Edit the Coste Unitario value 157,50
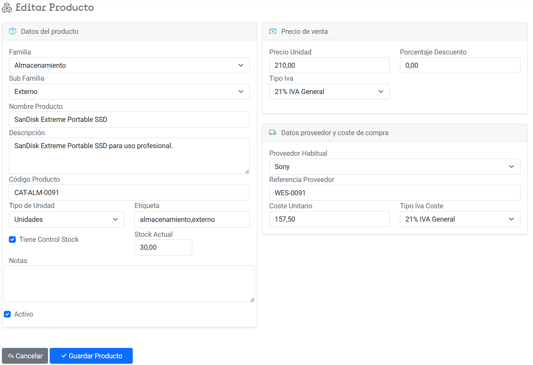The width and height of the screenshot is (533, 365). pyautogui.click(x=329, y=219)
